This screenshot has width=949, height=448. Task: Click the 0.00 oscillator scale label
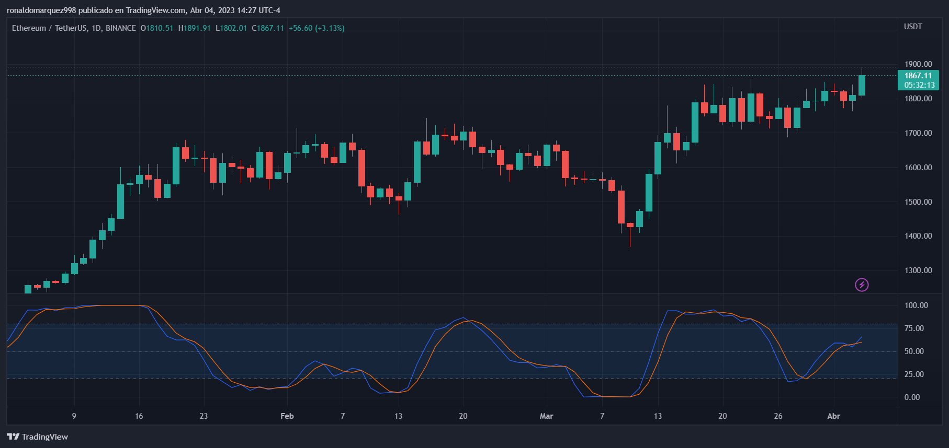(912, 397)
